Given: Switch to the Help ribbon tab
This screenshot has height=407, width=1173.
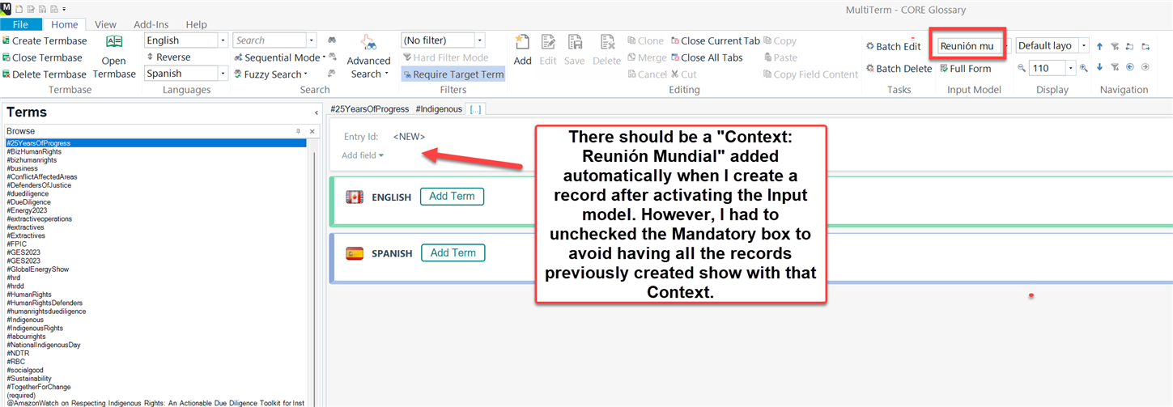Looking at the screenshot, I should coord(196,25).
